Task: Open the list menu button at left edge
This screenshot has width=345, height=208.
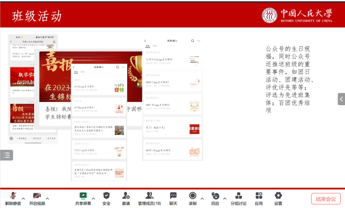Action: pos(7,155)
